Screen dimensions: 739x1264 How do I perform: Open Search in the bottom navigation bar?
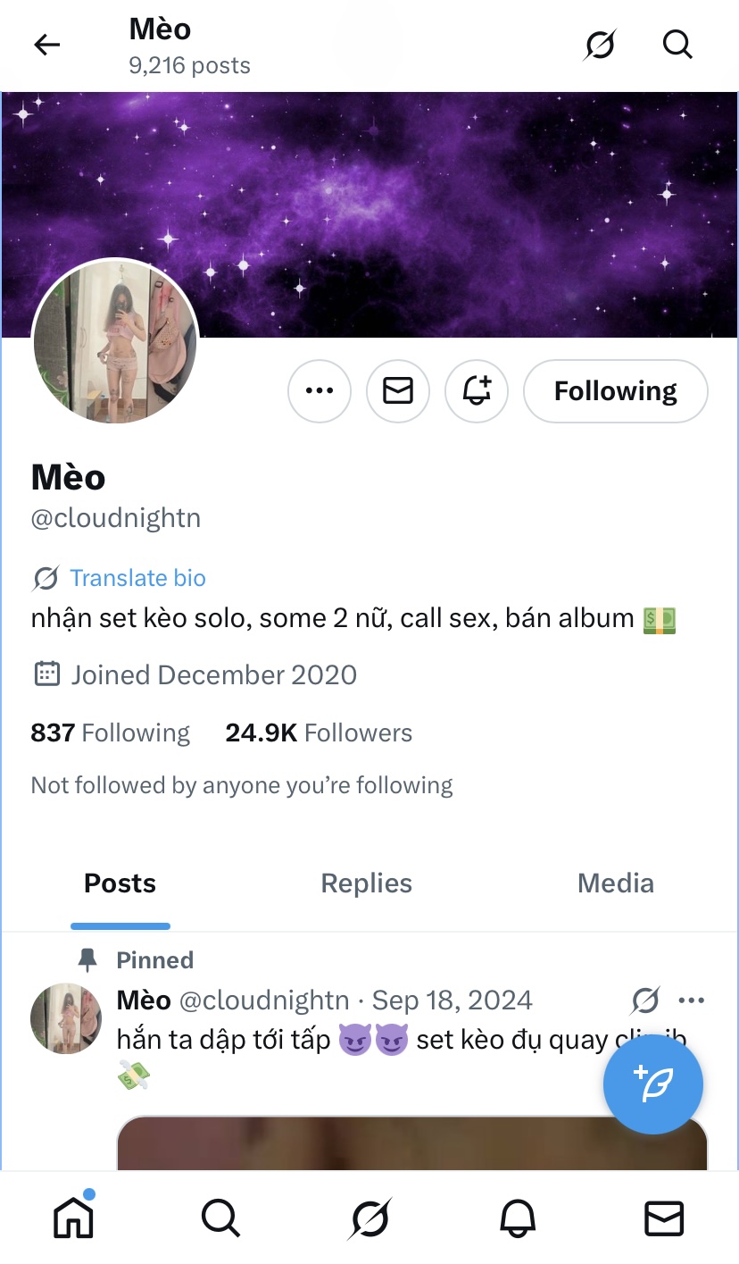click(220, 1217)
